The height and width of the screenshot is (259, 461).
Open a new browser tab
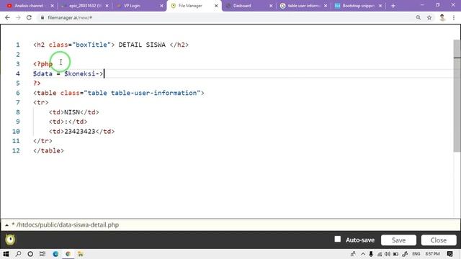tap(393, 6)
